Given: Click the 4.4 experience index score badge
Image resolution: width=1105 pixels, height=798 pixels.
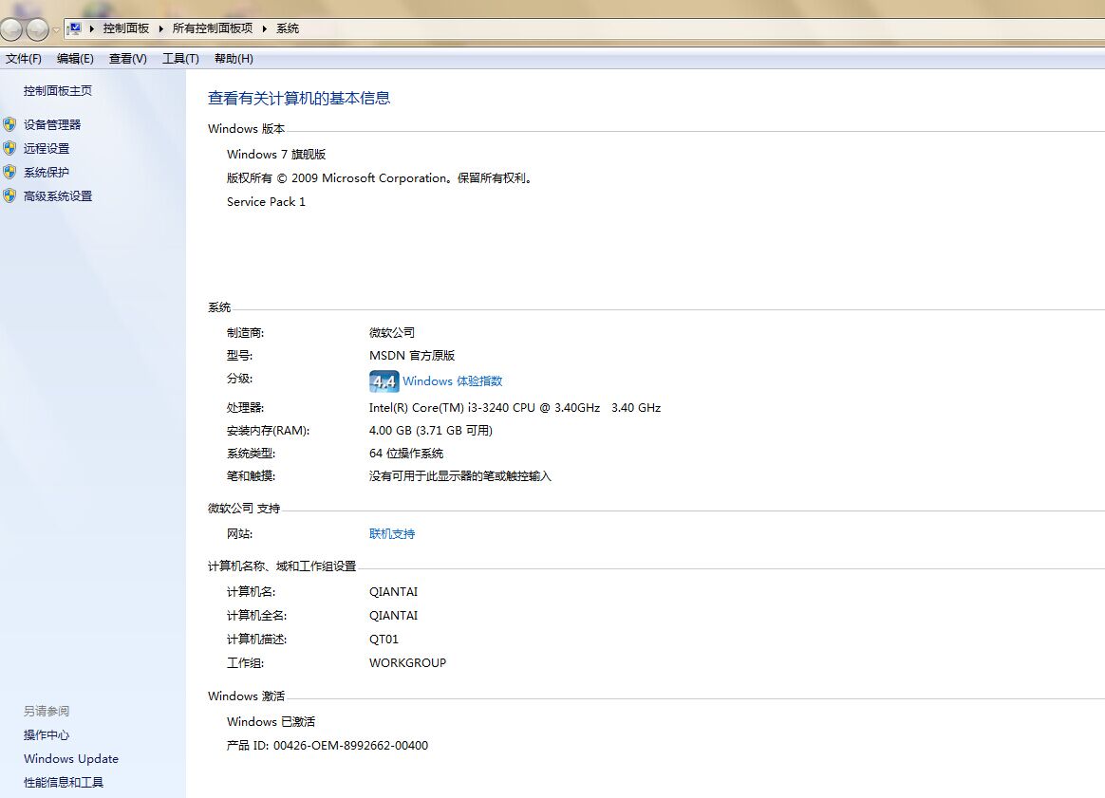Looking at the screenshot, I should 384,381.
